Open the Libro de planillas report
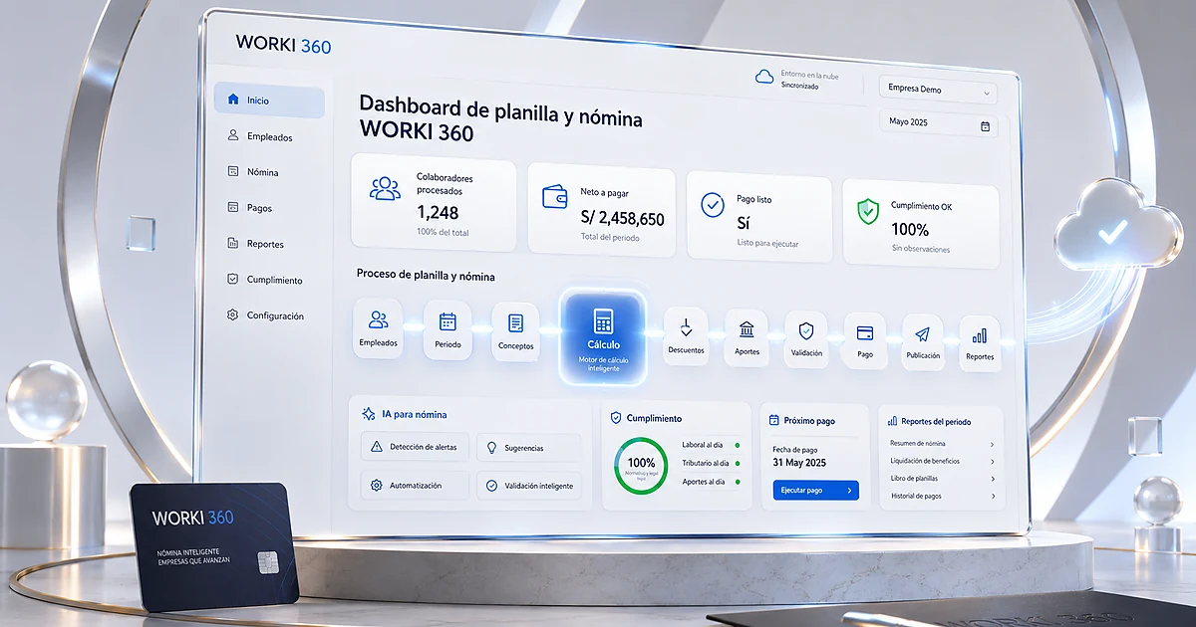Image resolution: width=1196 pixels, height=627 pixels. pos(942,479)
